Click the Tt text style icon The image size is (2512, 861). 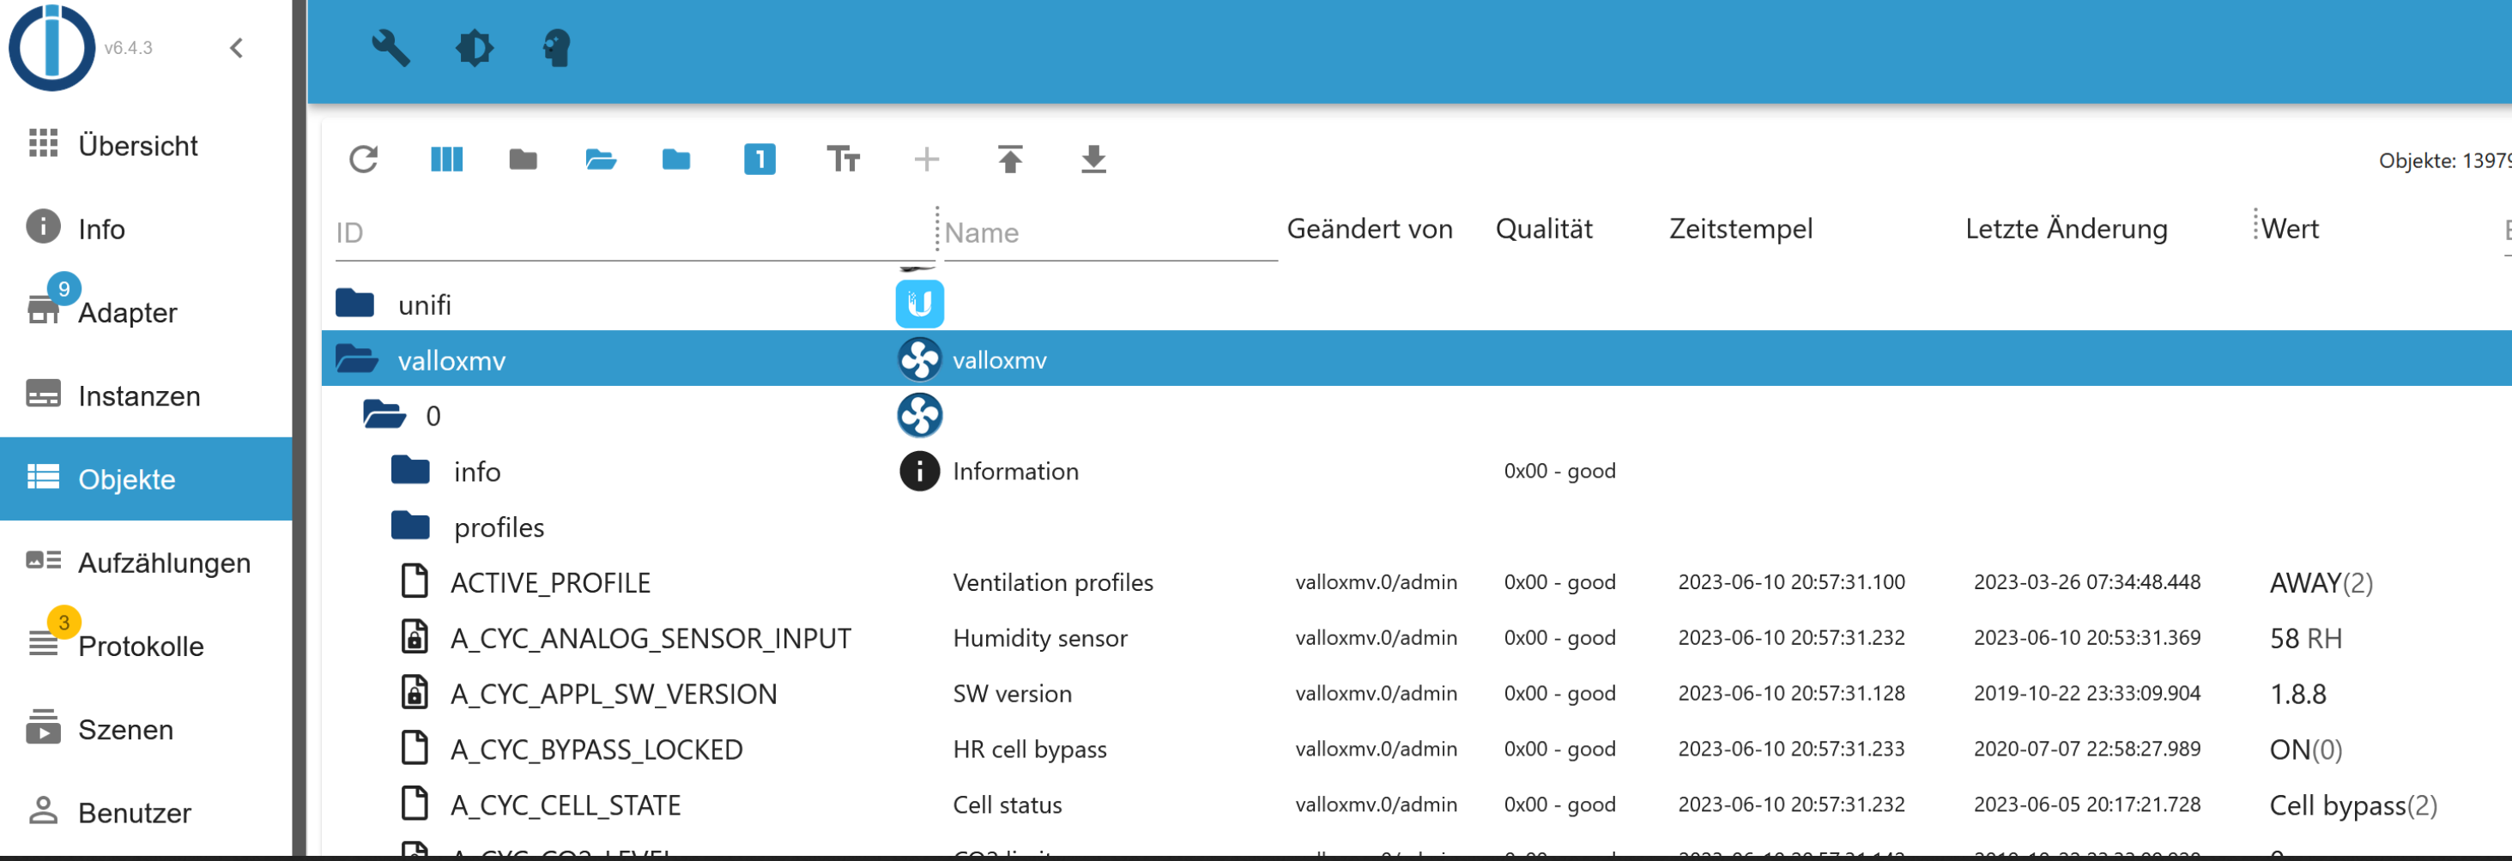tap(843, 159)
